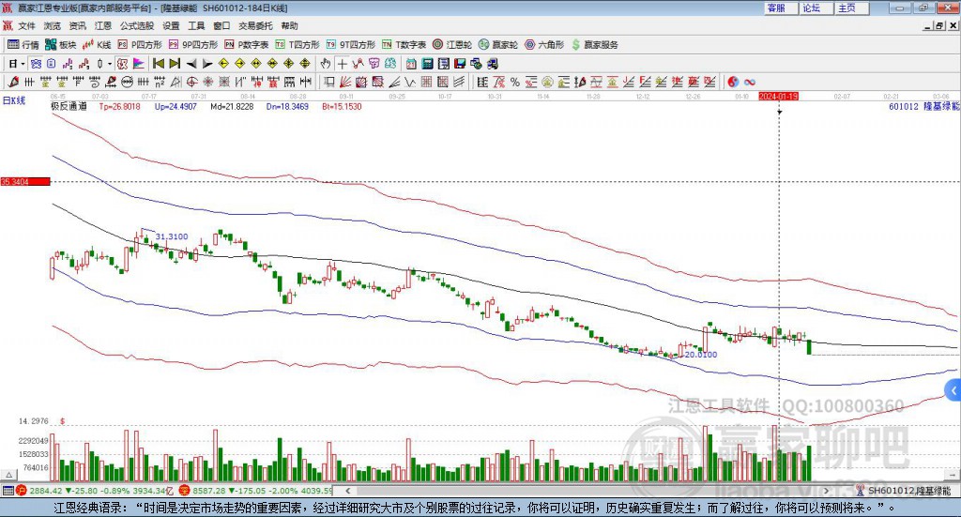Click the Tp=26.8018 value
The height and width of the screenshot is (517, 961).
point(119,107)
